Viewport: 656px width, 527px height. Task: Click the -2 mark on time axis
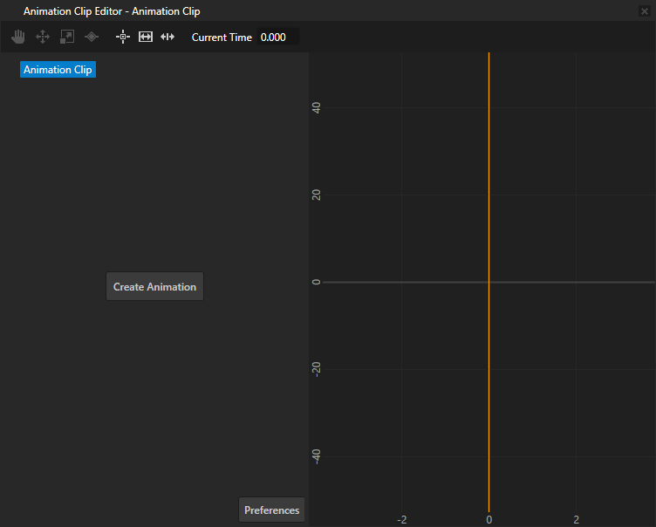(401, 519)
